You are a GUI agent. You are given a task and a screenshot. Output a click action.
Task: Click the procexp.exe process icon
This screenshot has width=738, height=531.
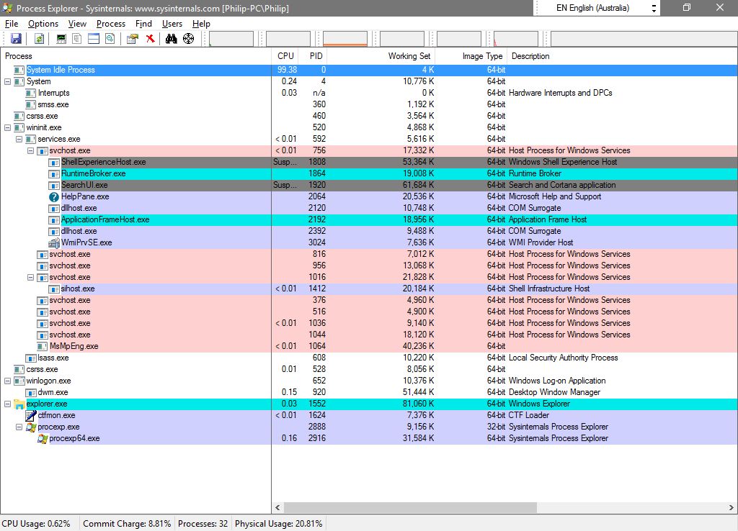coord(31,427)
